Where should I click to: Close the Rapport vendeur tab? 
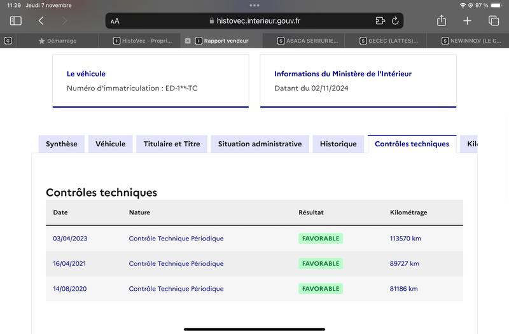[x=188, y=41]
